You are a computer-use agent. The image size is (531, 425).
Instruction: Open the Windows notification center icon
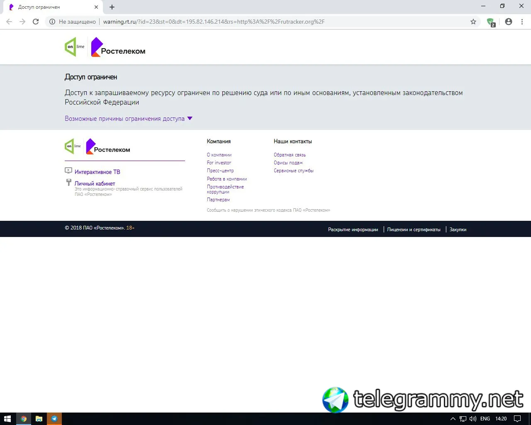(x=517, y=419)
